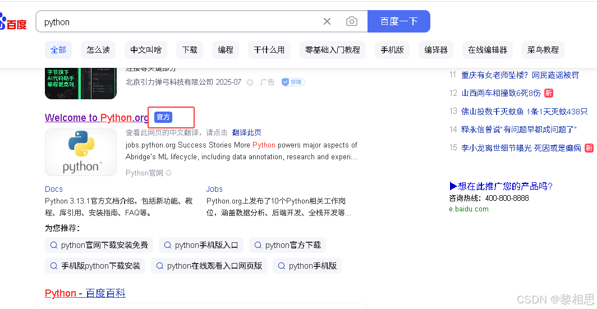Image resolution: width=597 pixels, height=309 pixels.
Task: Select the 手机版 filter tab
Action: 392,50
